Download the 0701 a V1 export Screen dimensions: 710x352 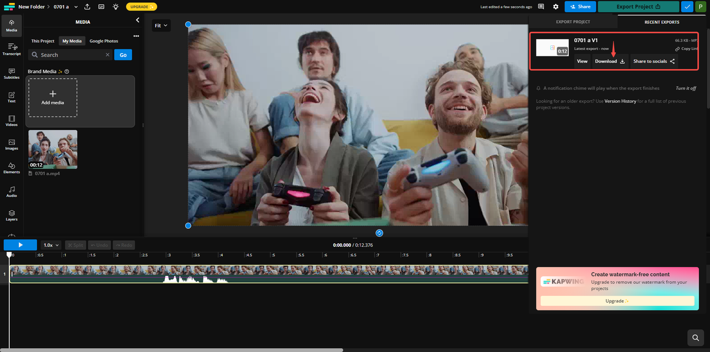[610, 61]
